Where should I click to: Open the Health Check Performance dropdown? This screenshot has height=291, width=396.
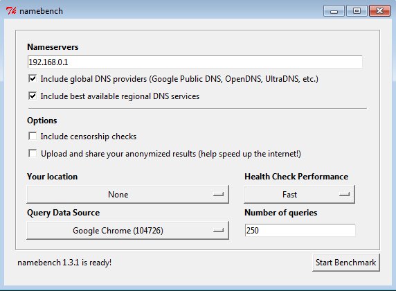(x=299, y=194)
